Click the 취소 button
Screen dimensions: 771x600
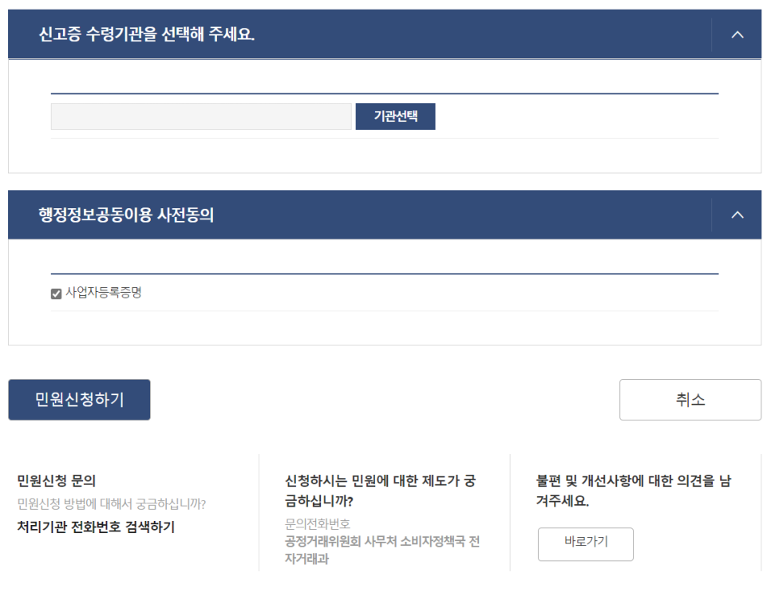coord(690,400)
